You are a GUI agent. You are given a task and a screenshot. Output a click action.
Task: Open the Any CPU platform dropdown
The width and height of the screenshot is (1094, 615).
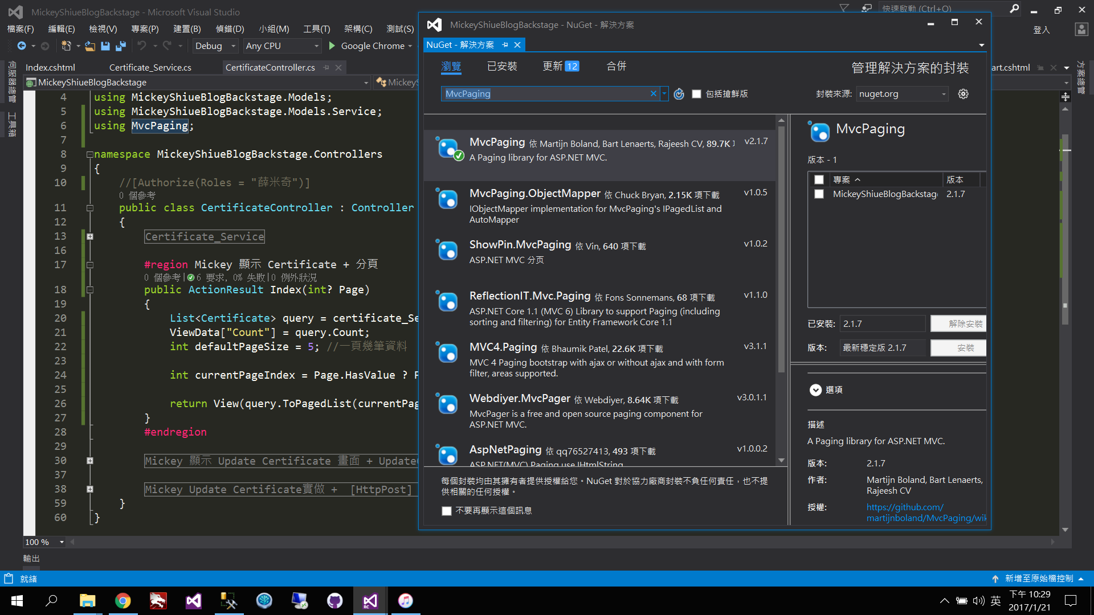click(x=283, y=46)
